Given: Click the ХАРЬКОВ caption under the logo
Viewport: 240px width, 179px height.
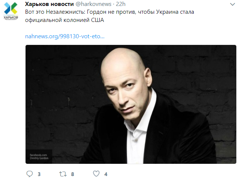Looking at the screenshot, I should [x=11, y=17].
